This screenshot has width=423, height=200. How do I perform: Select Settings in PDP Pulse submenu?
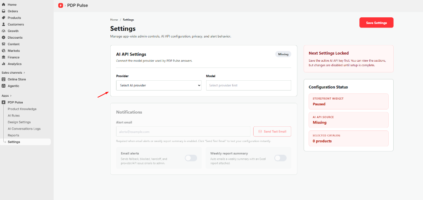click(25, 142)
